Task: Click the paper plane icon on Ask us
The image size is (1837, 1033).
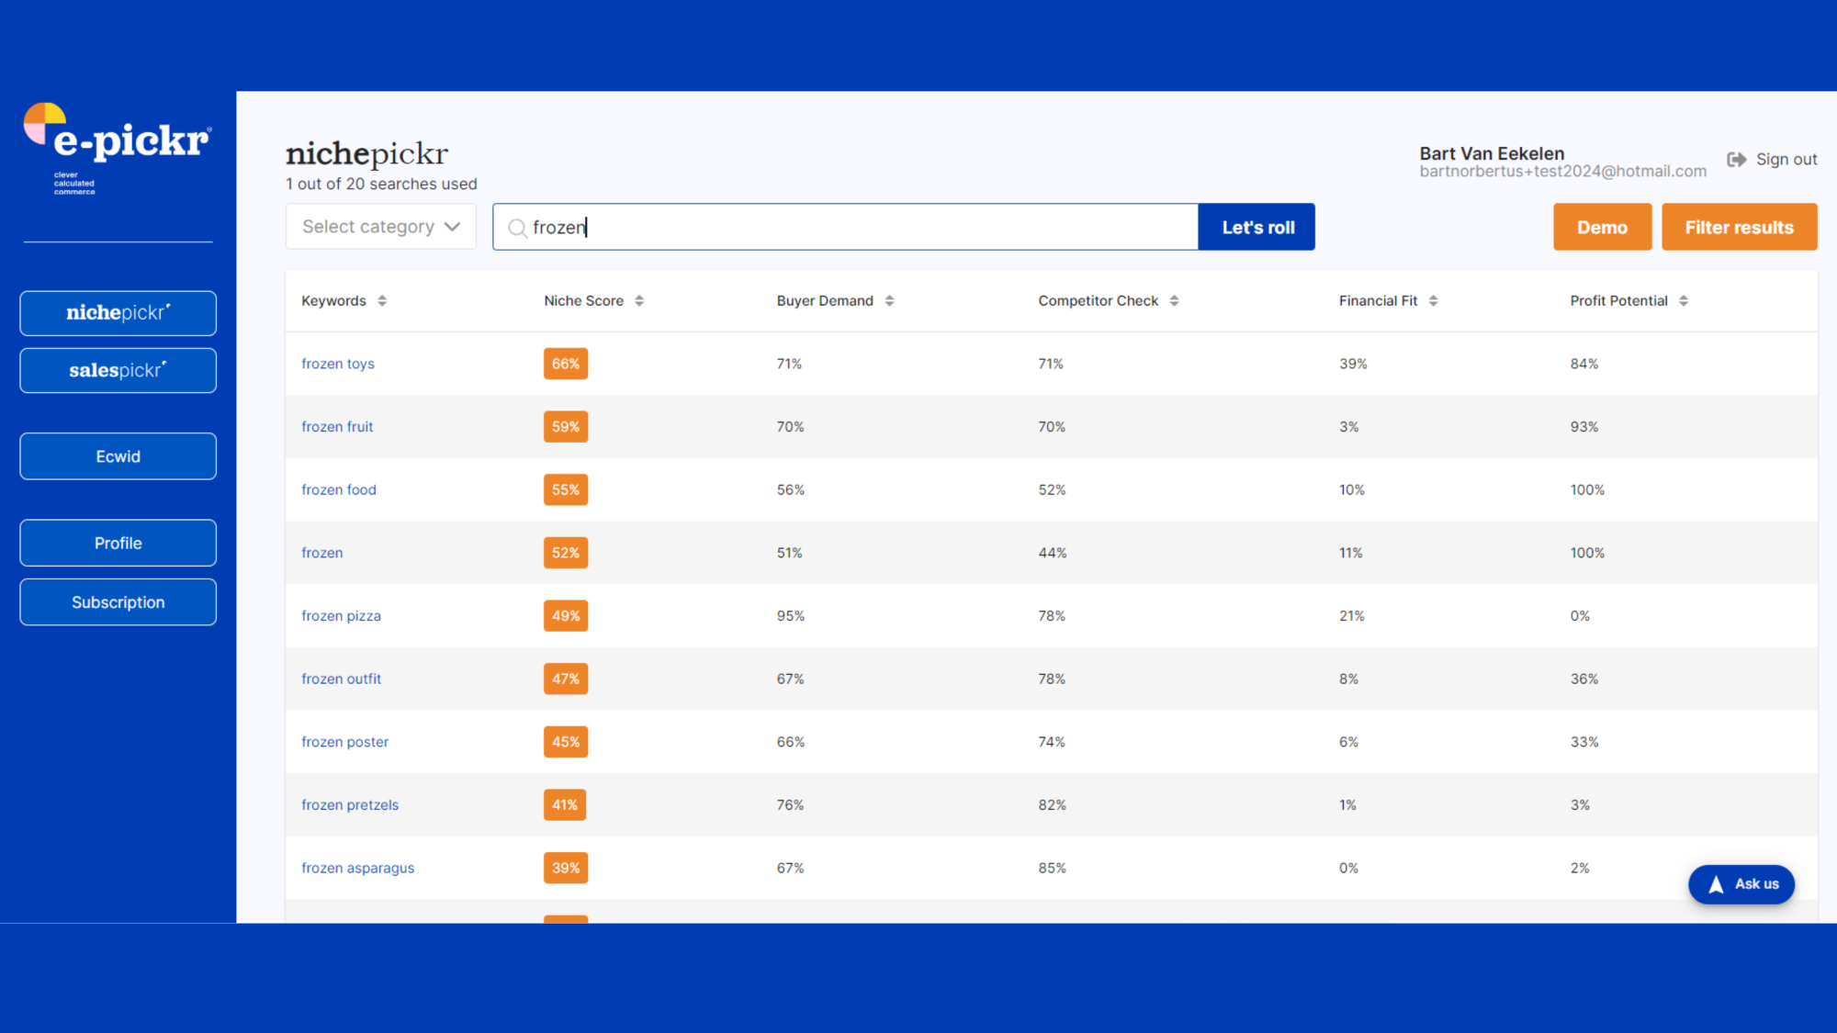Action: coord(1717,883)
